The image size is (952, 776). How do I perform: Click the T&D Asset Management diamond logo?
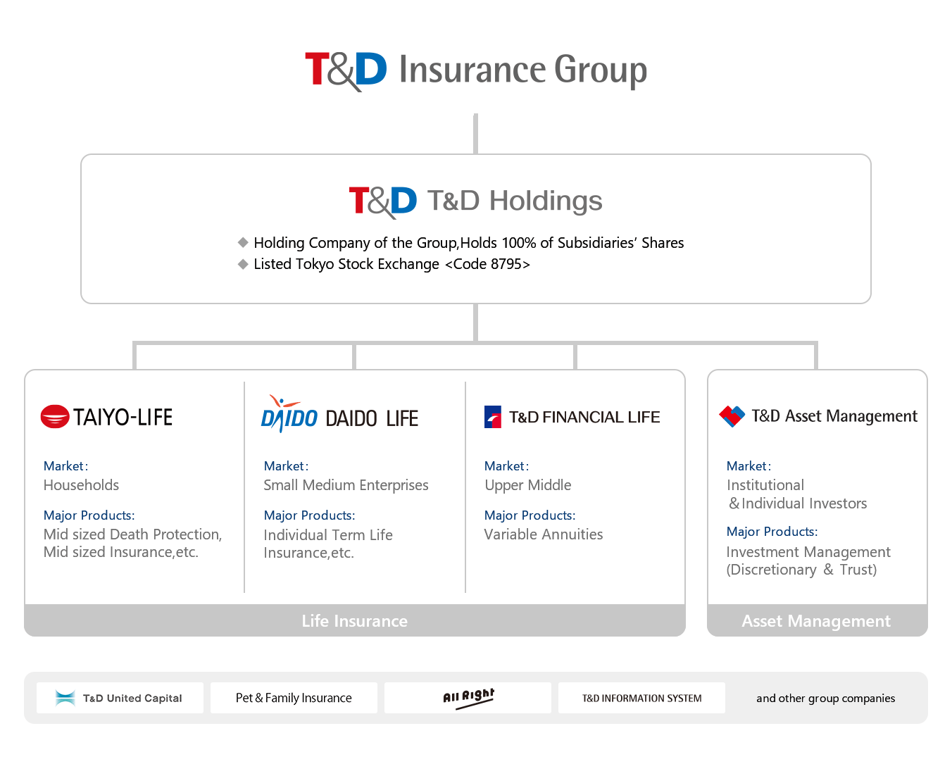[x=732, y=416]
